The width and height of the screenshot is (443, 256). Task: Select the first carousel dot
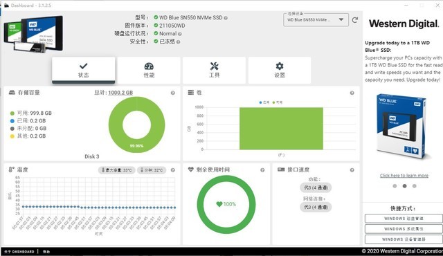coord(395,186)
